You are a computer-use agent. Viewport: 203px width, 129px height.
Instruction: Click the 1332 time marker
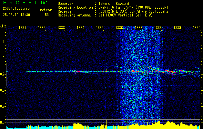click(x=42, y=28)
